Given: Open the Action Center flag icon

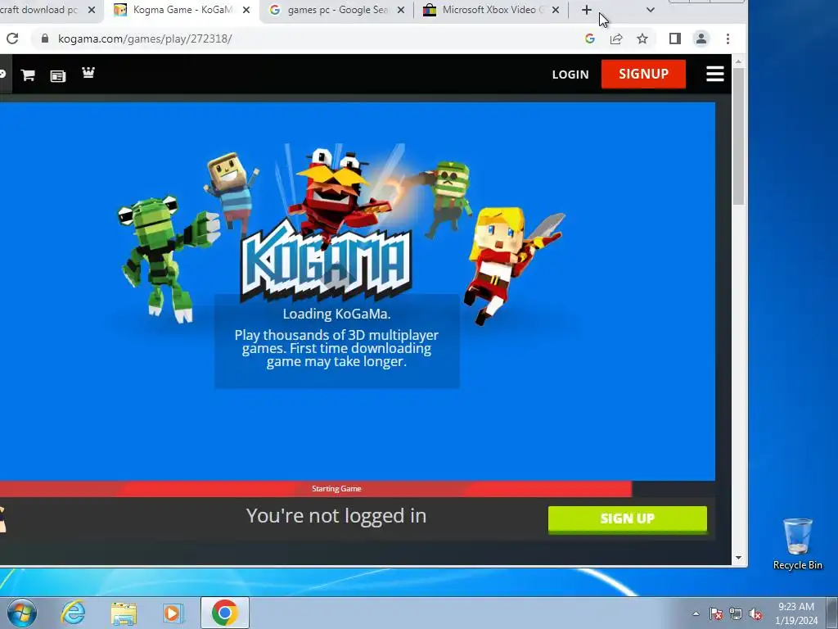Looking at the screenshot, I should pos(716,613).
